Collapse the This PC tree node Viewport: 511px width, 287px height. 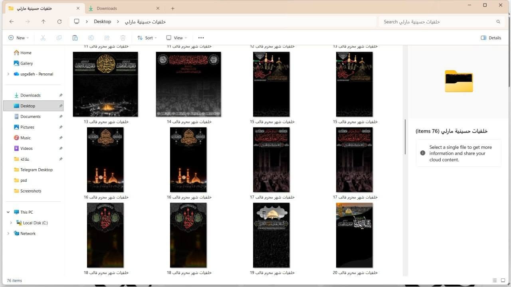point(8,212)
